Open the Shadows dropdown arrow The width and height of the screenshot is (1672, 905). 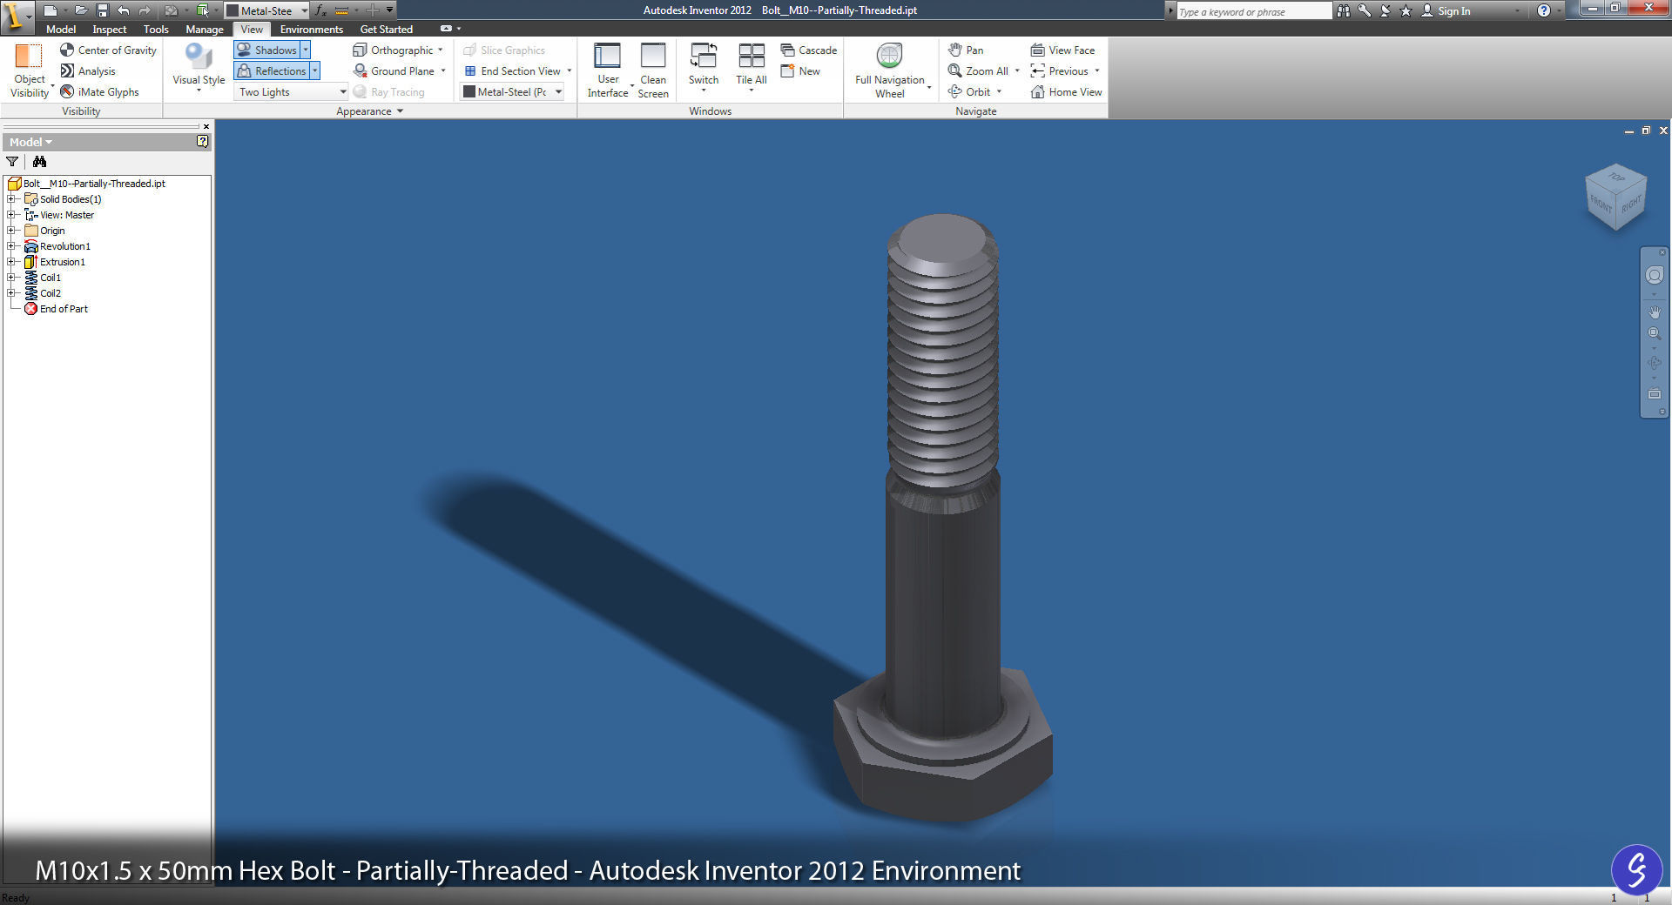tap(306, 50)
